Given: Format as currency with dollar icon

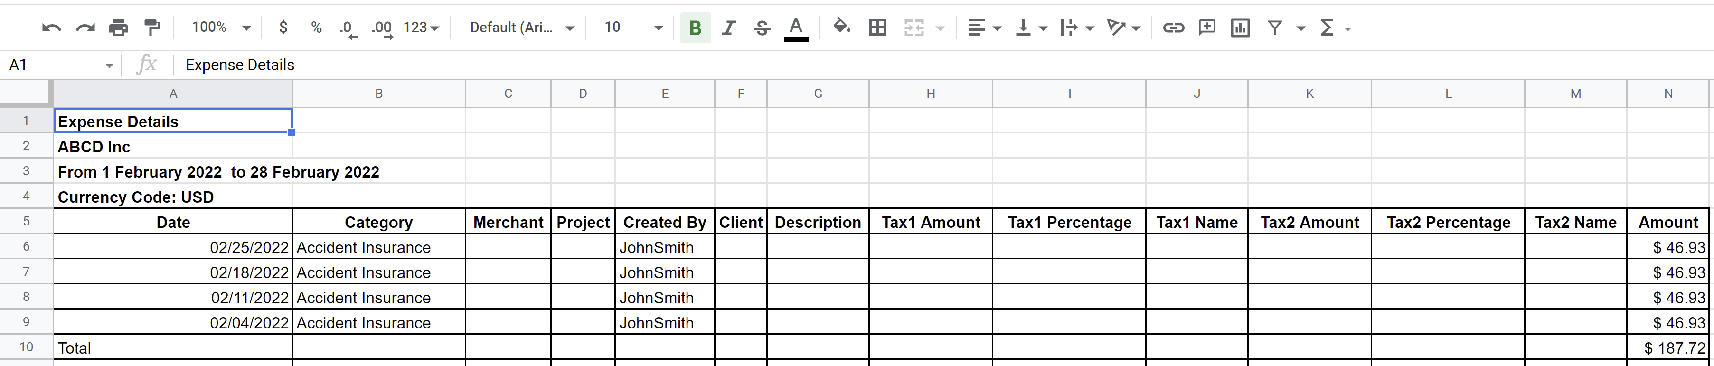Looking at the screenshot, I should point(283,28).
